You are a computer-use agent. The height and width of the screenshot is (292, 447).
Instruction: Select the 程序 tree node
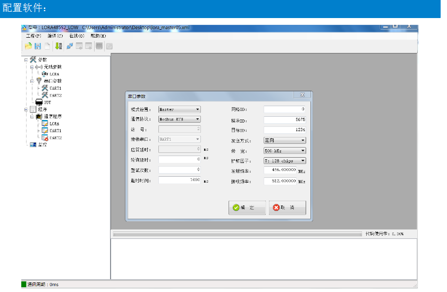click(43, 109)
